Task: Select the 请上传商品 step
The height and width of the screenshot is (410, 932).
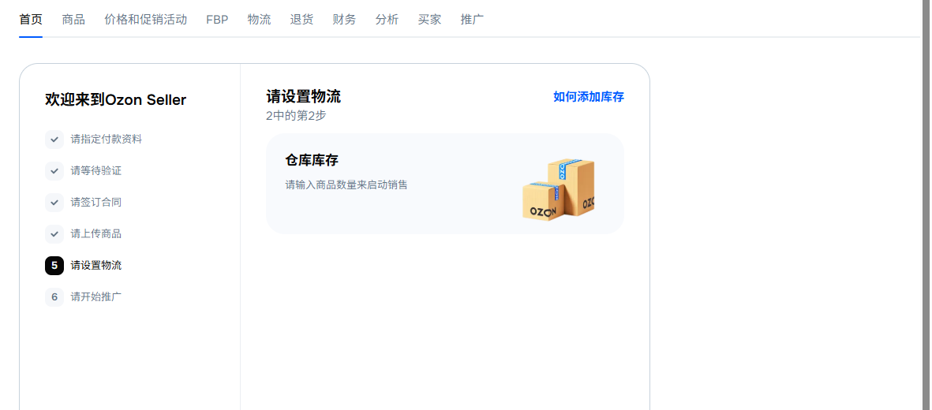Action: pos(96,234)
